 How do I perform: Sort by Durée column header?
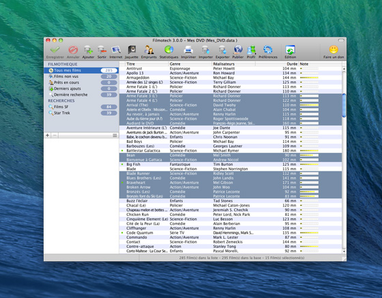(277, 64)
